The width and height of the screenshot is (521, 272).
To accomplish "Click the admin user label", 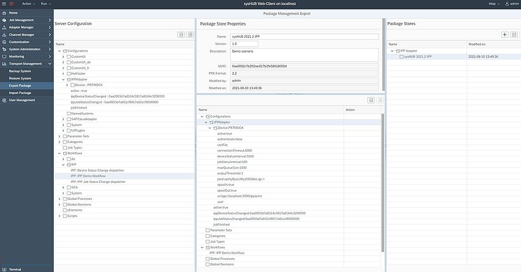I will 514,4.
